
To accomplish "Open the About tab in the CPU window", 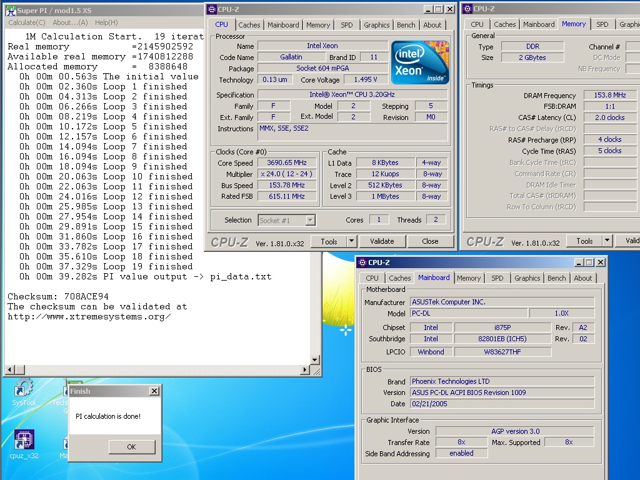I will [x=432, y=25].
